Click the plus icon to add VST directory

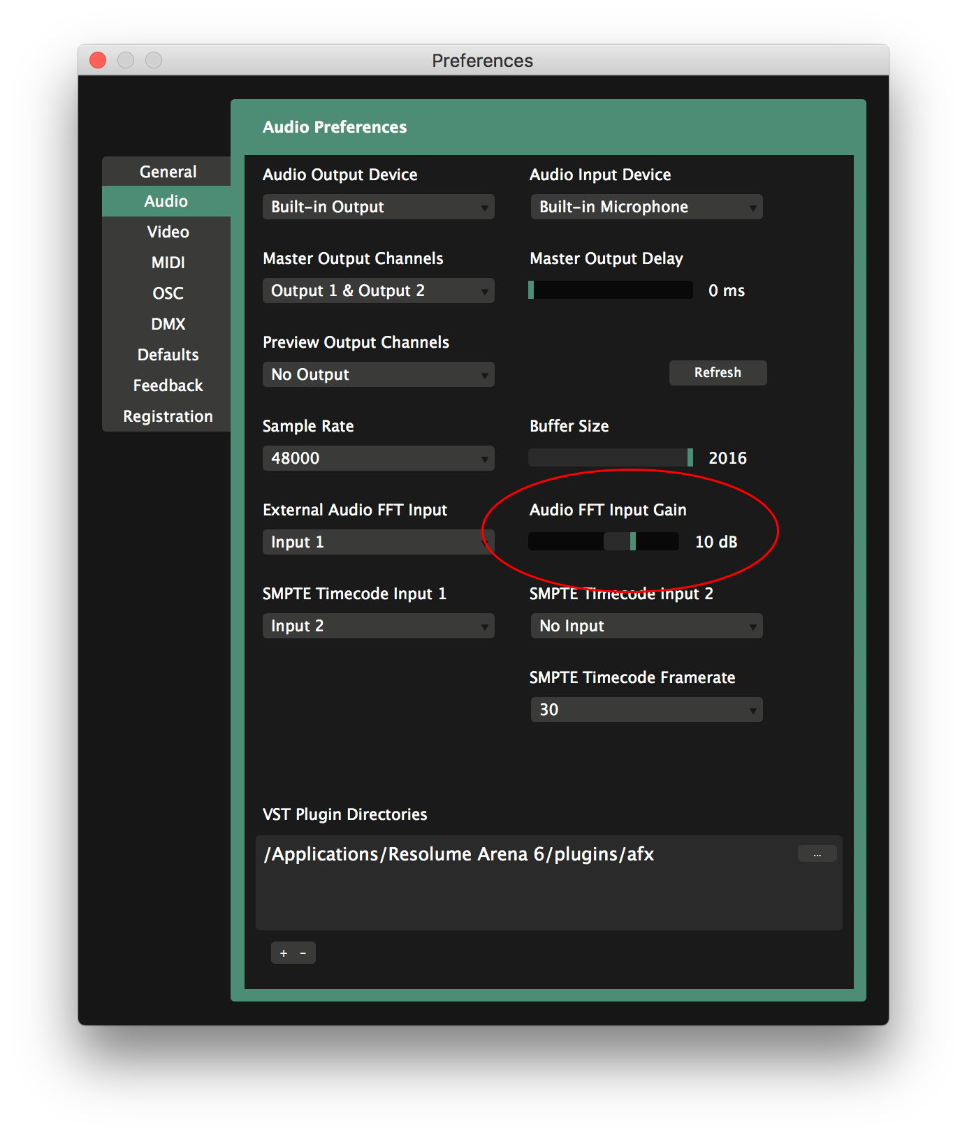tap(284, 953)
